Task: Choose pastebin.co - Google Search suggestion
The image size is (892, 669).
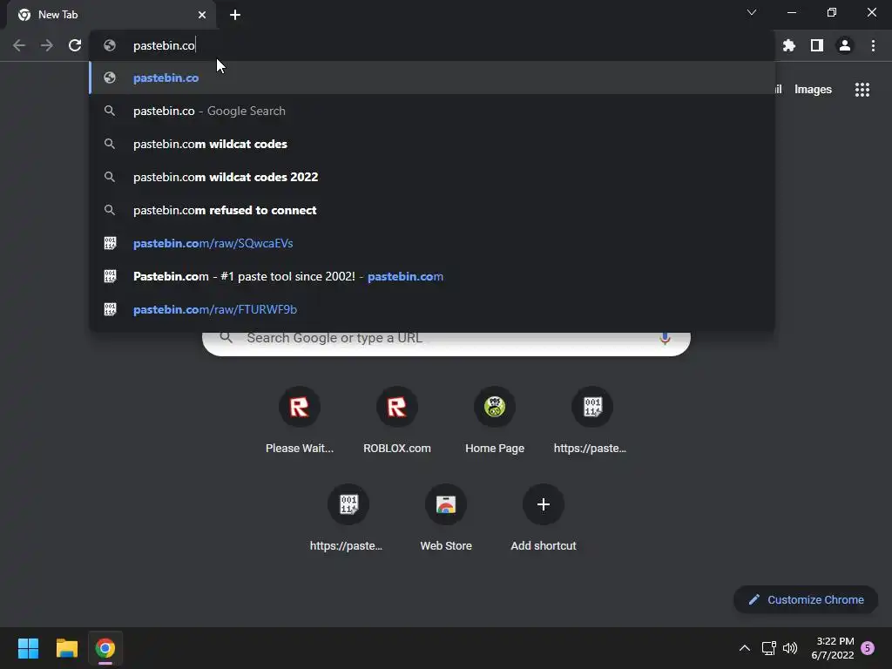Action: click(432, 111)
